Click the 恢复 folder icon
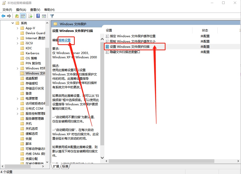This screenshot has height=174, width=241. click(22, 139)
